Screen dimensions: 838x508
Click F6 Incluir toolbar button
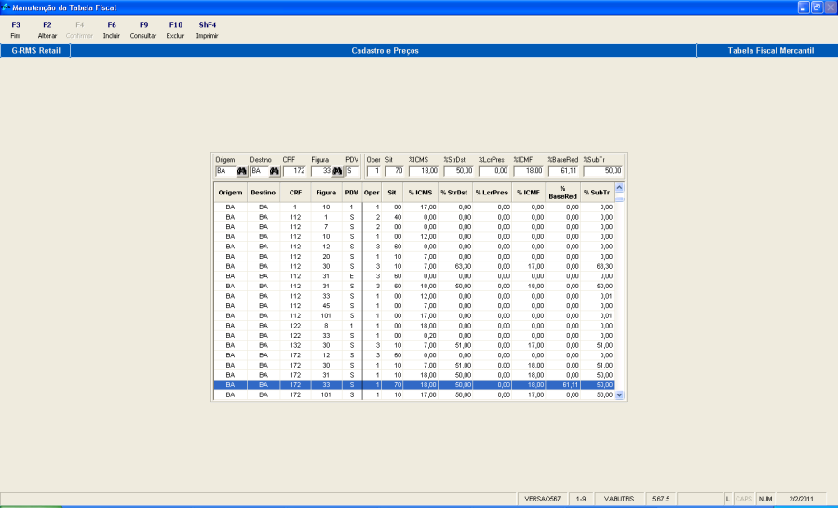[111, 31]
